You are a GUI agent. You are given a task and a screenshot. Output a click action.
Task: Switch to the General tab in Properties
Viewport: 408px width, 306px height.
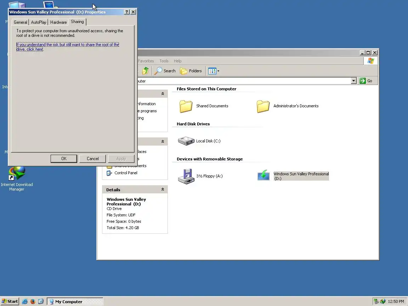[20, 22]
